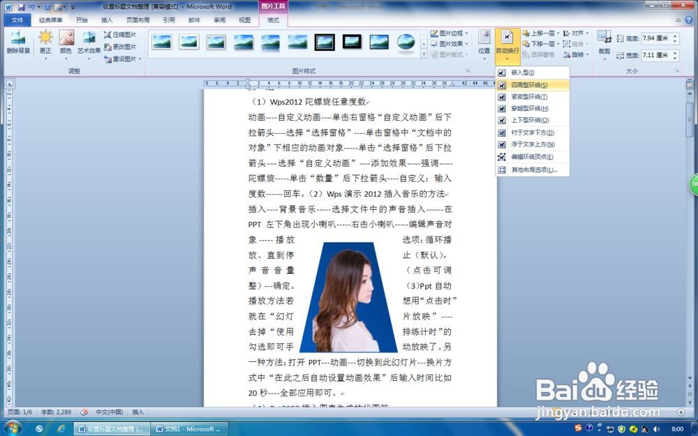Viewport: 698px width, 436px height.
Task: Select Behind Text (衬于文字下方)
Action: tap(533, 133)
